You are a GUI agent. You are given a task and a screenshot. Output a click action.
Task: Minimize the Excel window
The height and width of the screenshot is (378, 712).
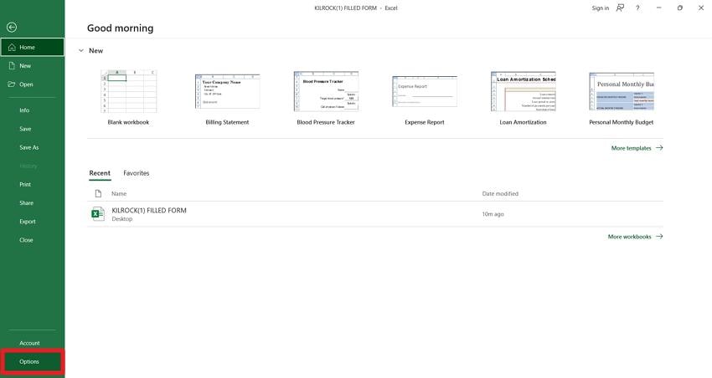[x=659, y=8]
